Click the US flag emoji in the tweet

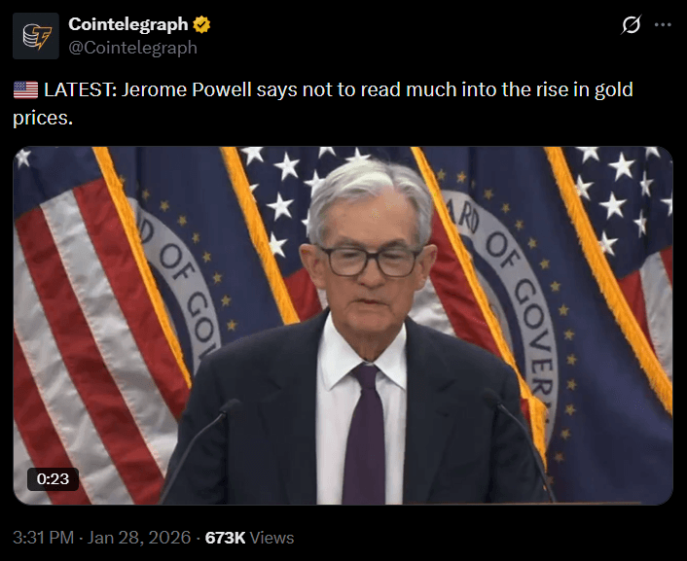[26, 89]
